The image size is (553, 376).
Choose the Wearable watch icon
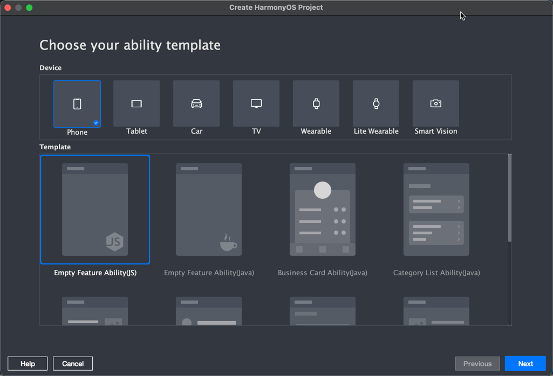[316, 103]
